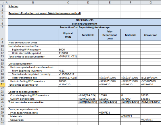Click the cell containing 10000

pos(68,81)
